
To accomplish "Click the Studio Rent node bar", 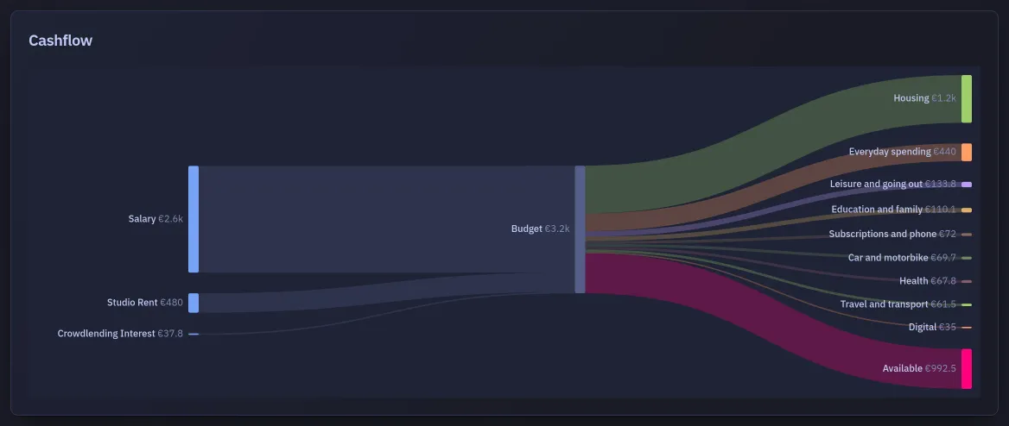I will [x=193, y=303].
